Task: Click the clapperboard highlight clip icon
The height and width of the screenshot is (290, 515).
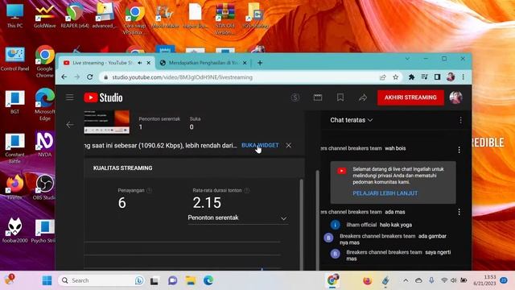Action: pyautogui.click(x=318, y=97)
